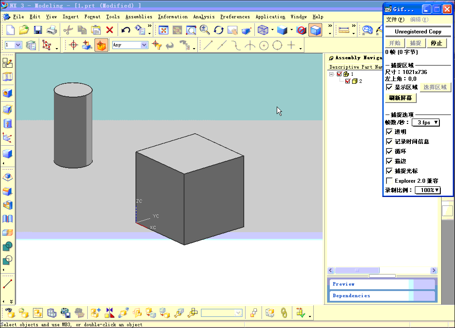Click the measure distance ruler icon
455x328 pixels.
coord(344,30)
